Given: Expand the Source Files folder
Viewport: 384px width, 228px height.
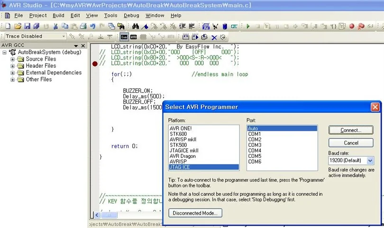Looking at the screenshot, I should click(12, 59).
